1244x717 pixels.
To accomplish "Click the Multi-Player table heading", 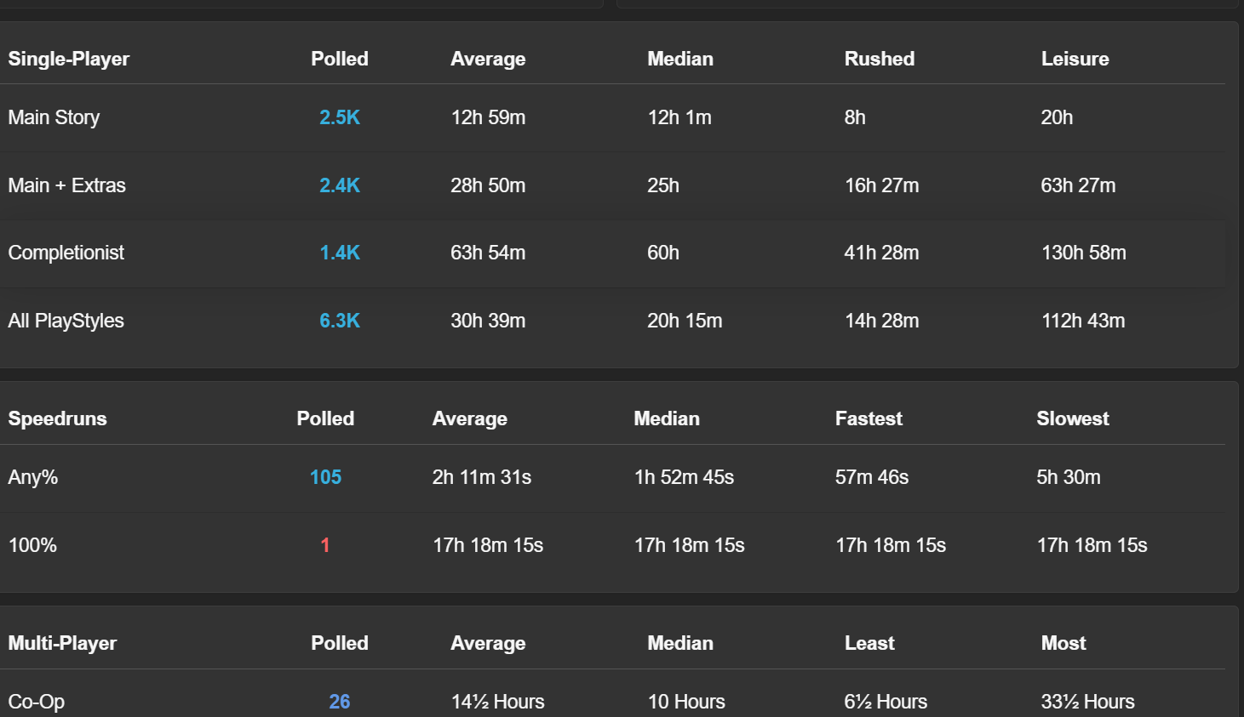I will [62, 643].
